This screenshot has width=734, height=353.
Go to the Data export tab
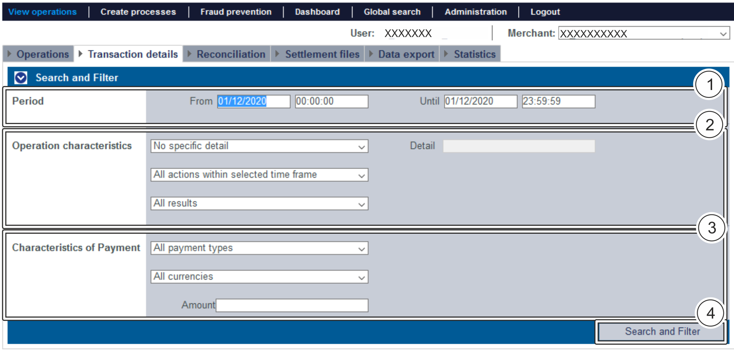tap(406, 54)
